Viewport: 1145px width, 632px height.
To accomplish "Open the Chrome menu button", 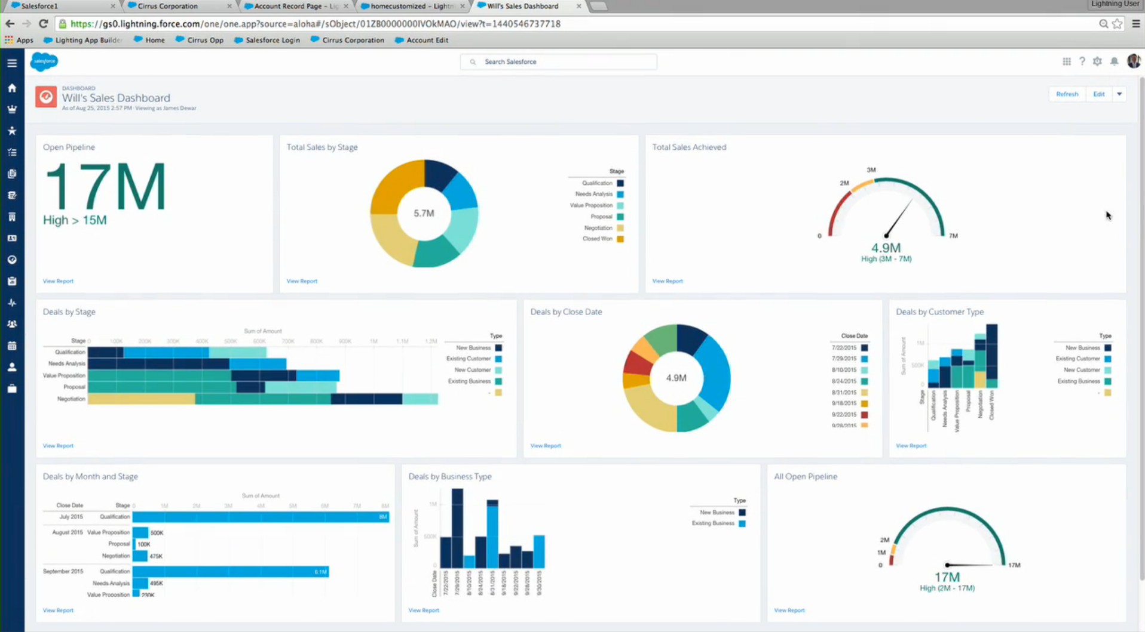I will [1135, 24].
